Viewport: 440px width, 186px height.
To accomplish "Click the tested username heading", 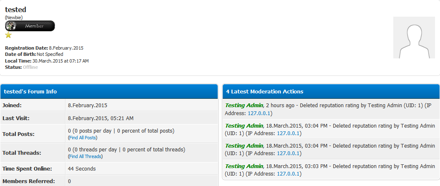I will pos(15,9).
